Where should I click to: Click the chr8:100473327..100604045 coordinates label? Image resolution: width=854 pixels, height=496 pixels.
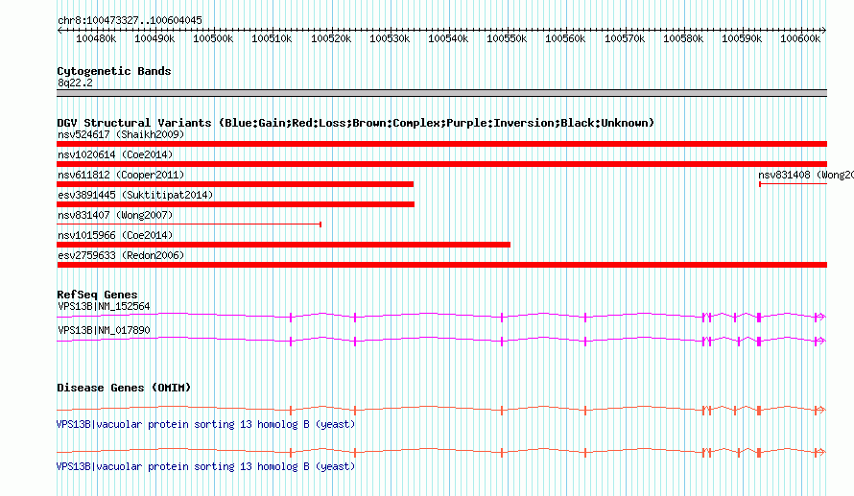point(130,20)
